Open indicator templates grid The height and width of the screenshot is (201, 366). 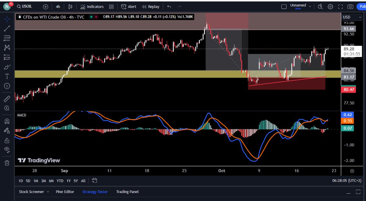pos(111,6)
